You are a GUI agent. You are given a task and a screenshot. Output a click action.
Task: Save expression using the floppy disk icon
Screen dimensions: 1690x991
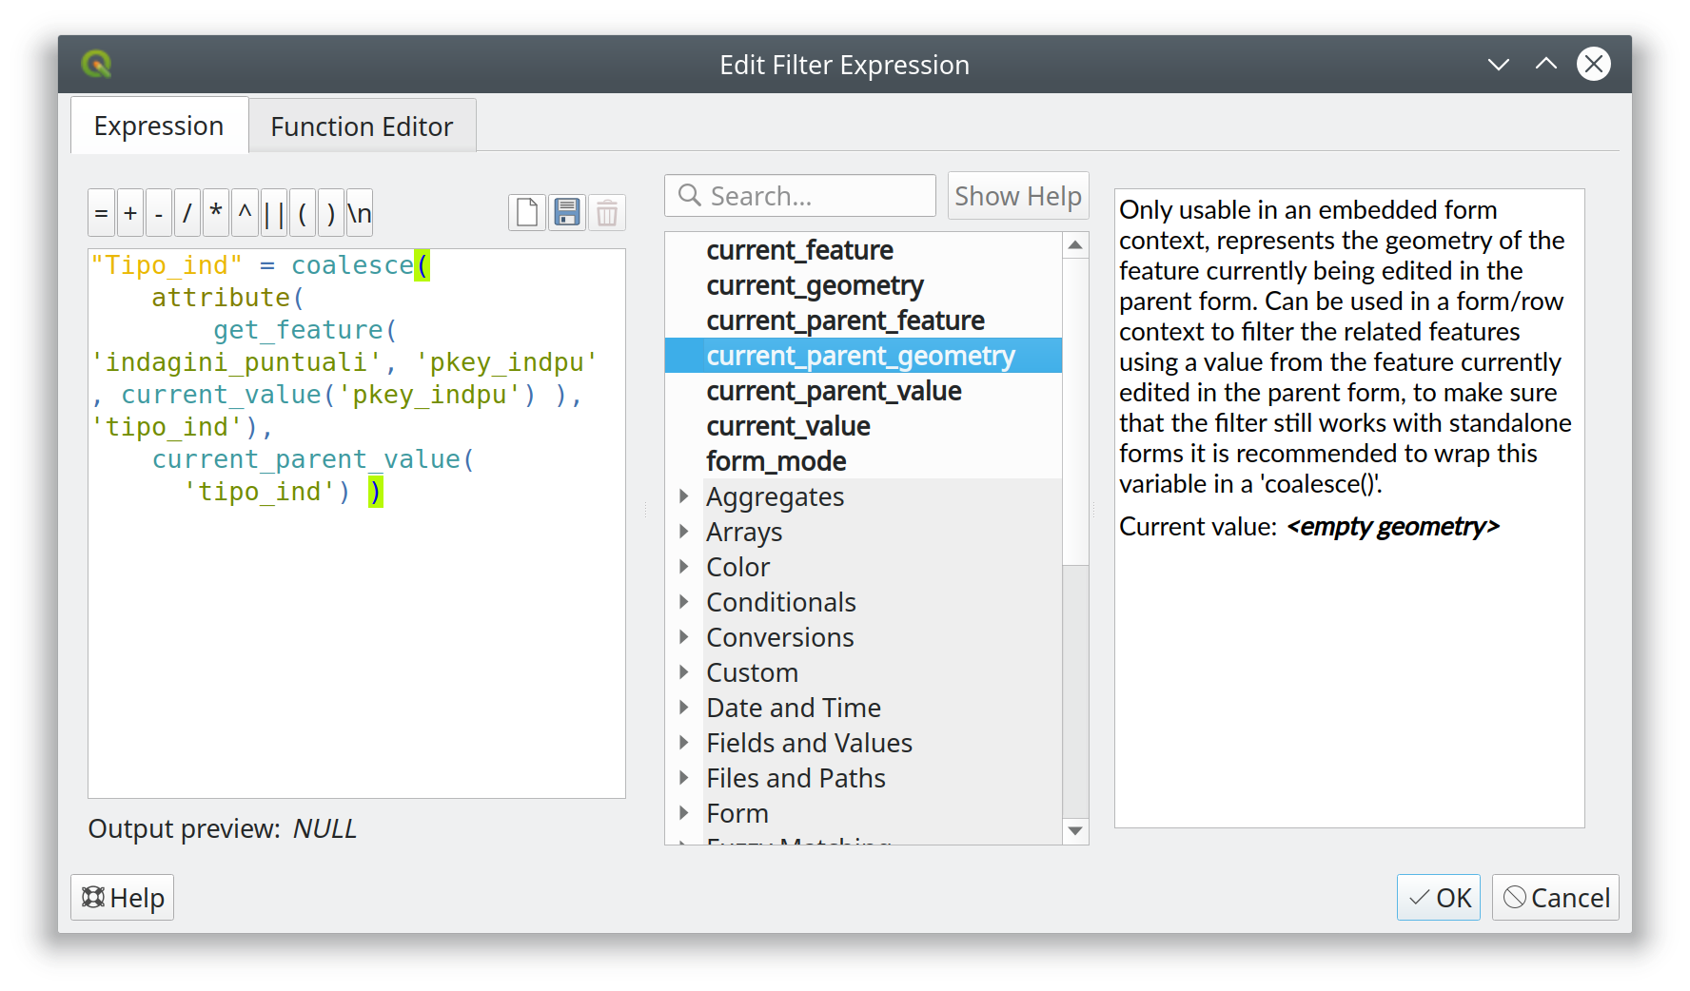[567, 213]
